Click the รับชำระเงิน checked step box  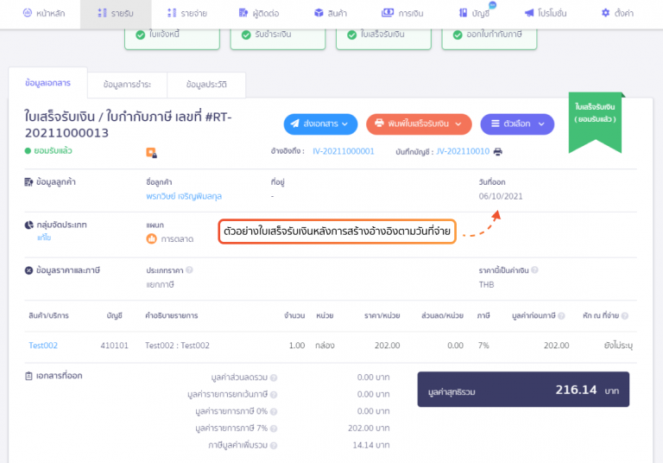coord(278,35)
